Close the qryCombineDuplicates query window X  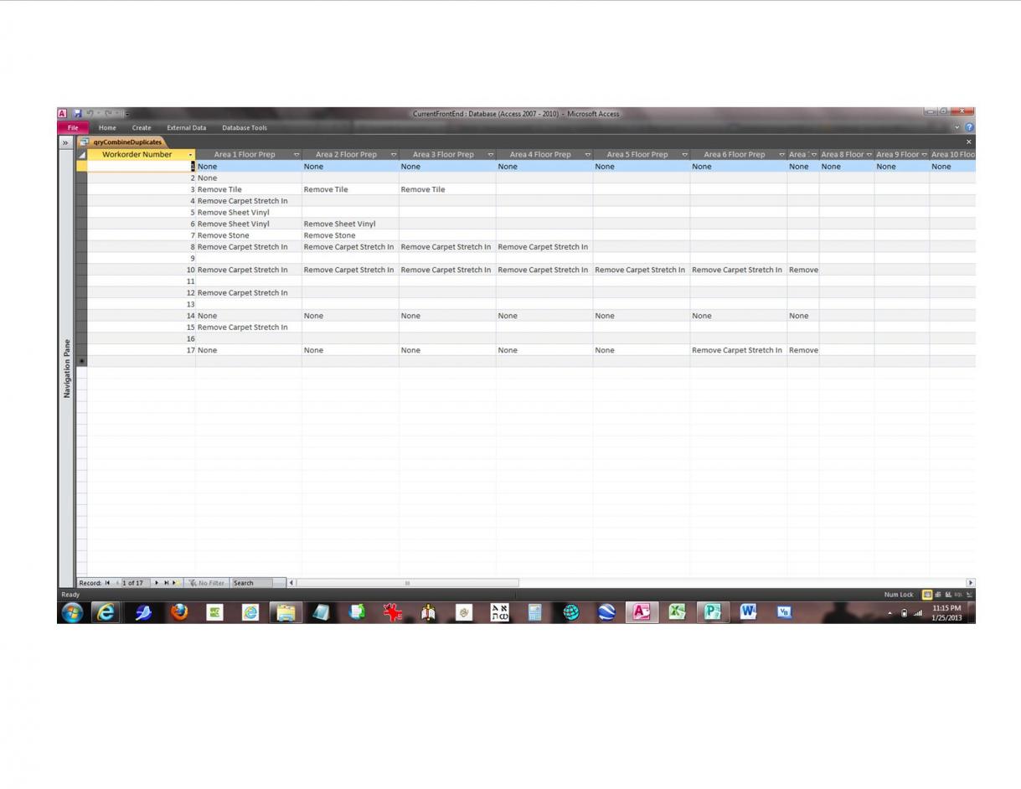[969, 142]
